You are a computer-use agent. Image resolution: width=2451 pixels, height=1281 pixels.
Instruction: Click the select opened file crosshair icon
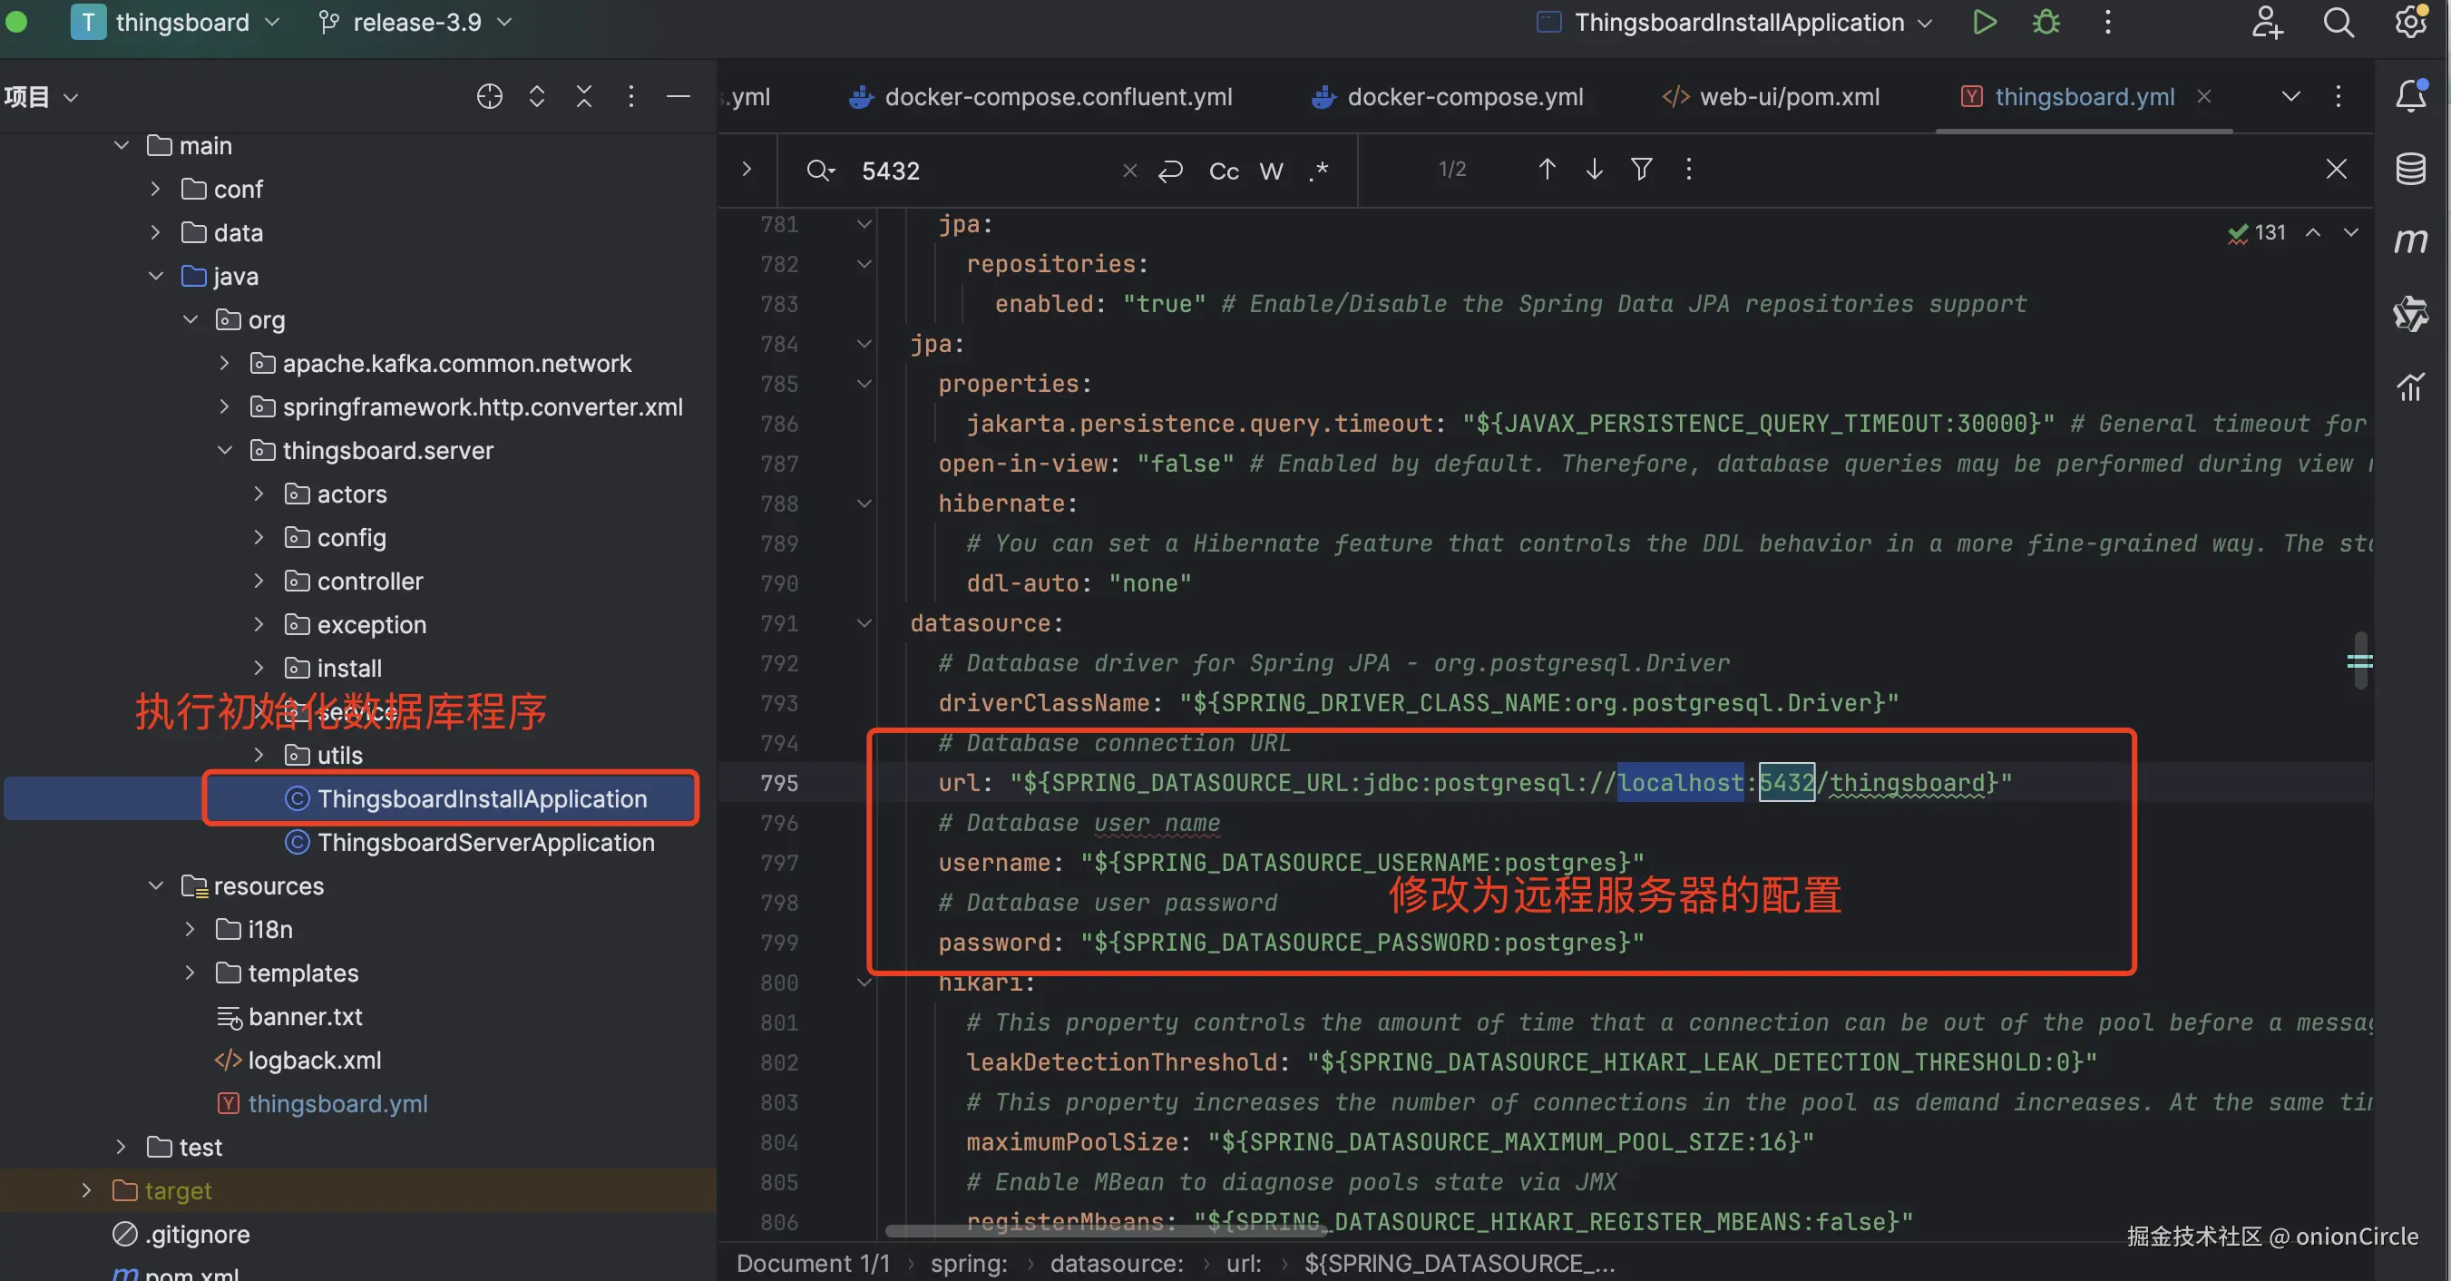click(489, 96)
